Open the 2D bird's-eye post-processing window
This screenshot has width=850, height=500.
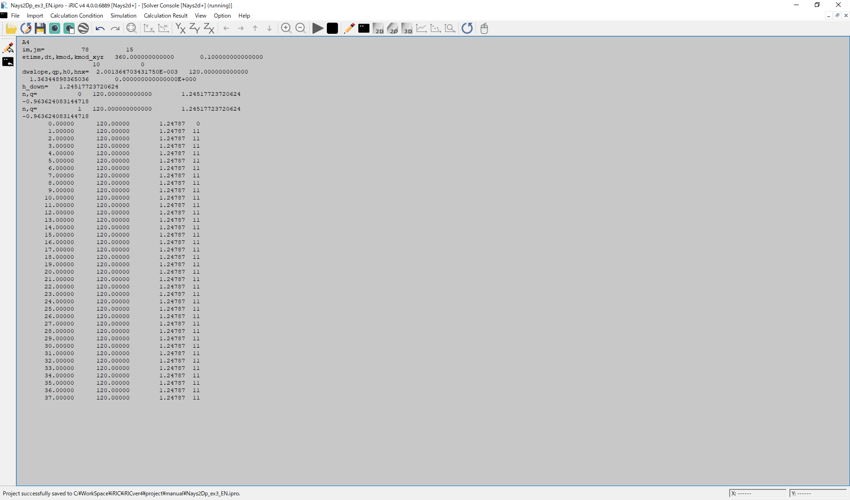(393, 28)
